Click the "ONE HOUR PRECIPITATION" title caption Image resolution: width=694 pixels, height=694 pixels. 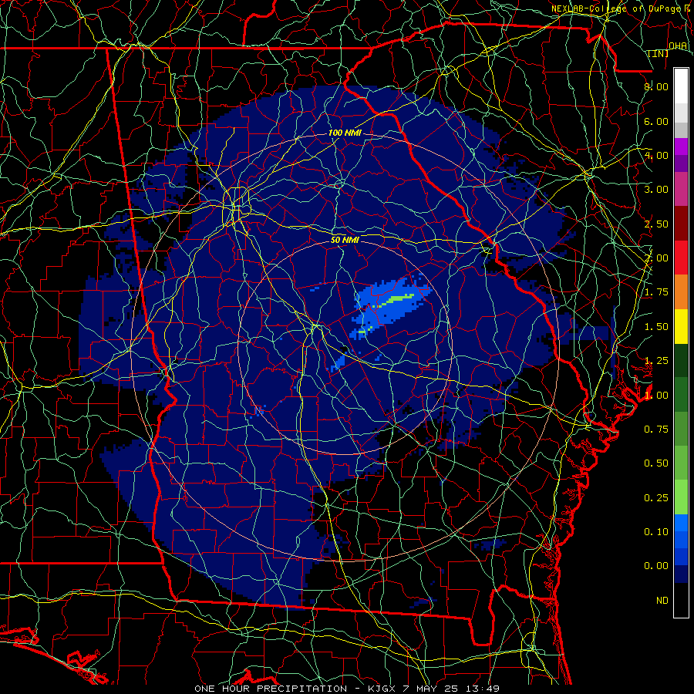tap(271, 689)
